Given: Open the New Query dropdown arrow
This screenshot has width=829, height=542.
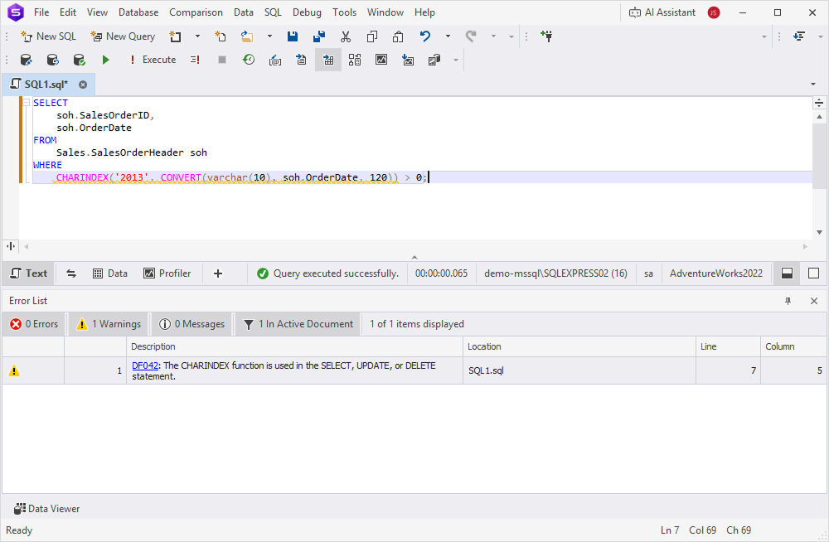Looking at the screenshot, I should 196,36.
